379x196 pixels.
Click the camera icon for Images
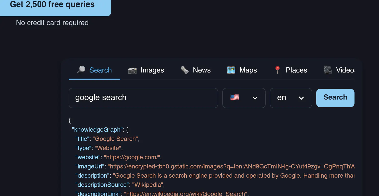coord(132,70)
